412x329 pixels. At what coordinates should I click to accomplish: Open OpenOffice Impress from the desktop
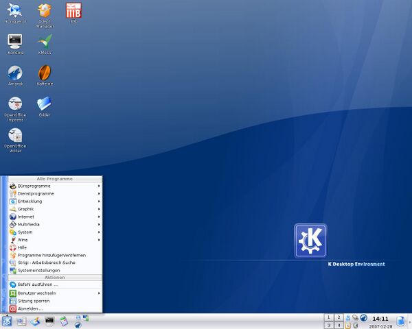tap(15, 105)
